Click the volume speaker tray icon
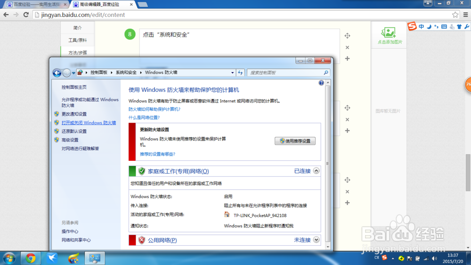471x265 pixels. click(x=434, y=258)
